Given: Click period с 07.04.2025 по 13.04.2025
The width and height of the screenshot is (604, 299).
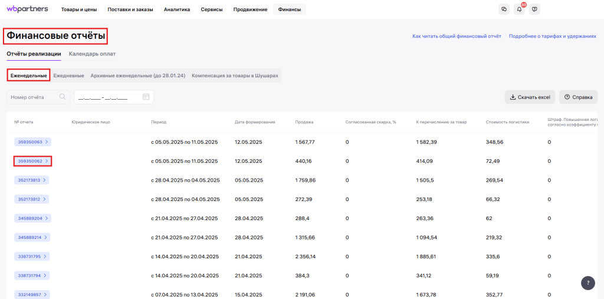Looking at the screenshot, I should pyautogui.click(x=185, y=295).
